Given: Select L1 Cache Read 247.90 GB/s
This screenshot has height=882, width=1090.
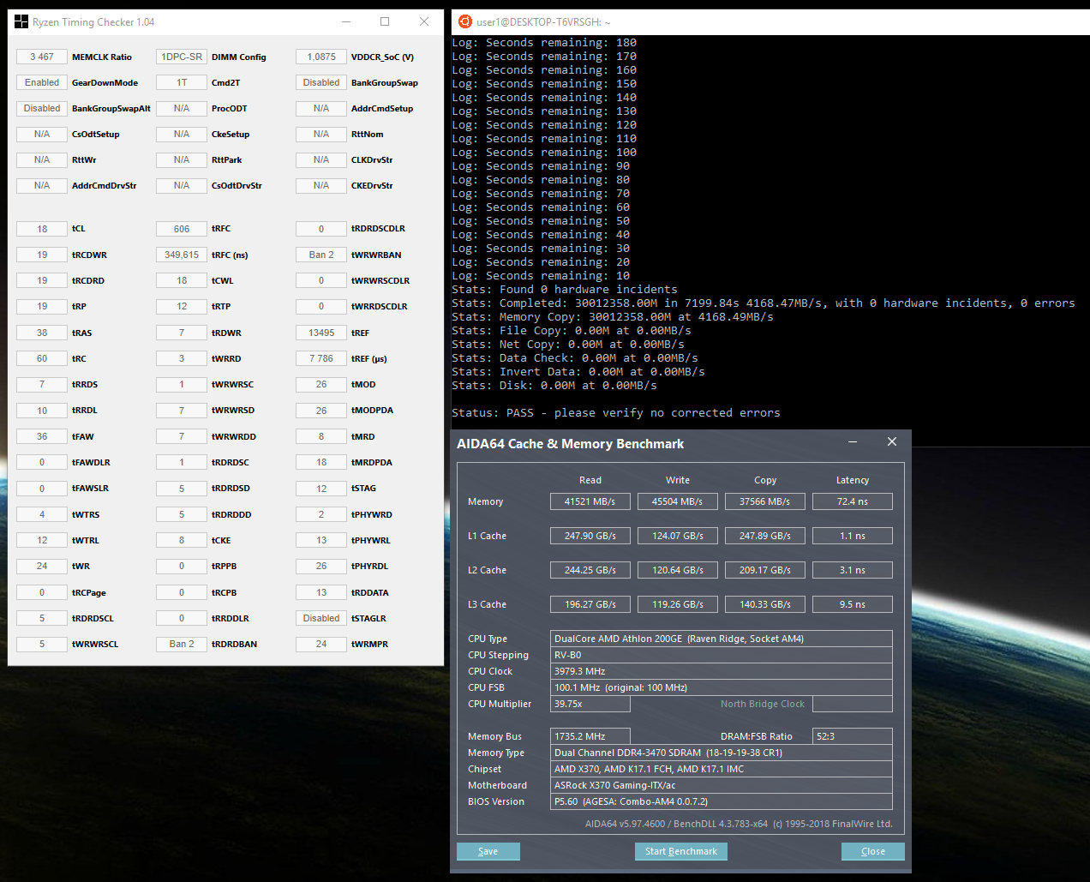Looking at the screenshot, I should coord(590,536).
